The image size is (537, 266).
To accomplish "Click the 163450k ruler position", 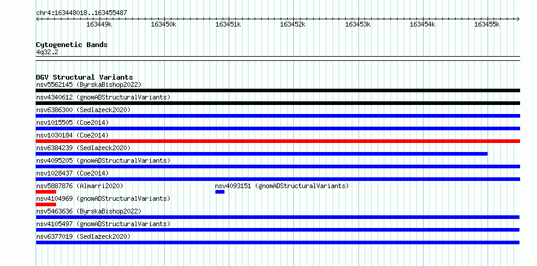I will pos(164,24).
